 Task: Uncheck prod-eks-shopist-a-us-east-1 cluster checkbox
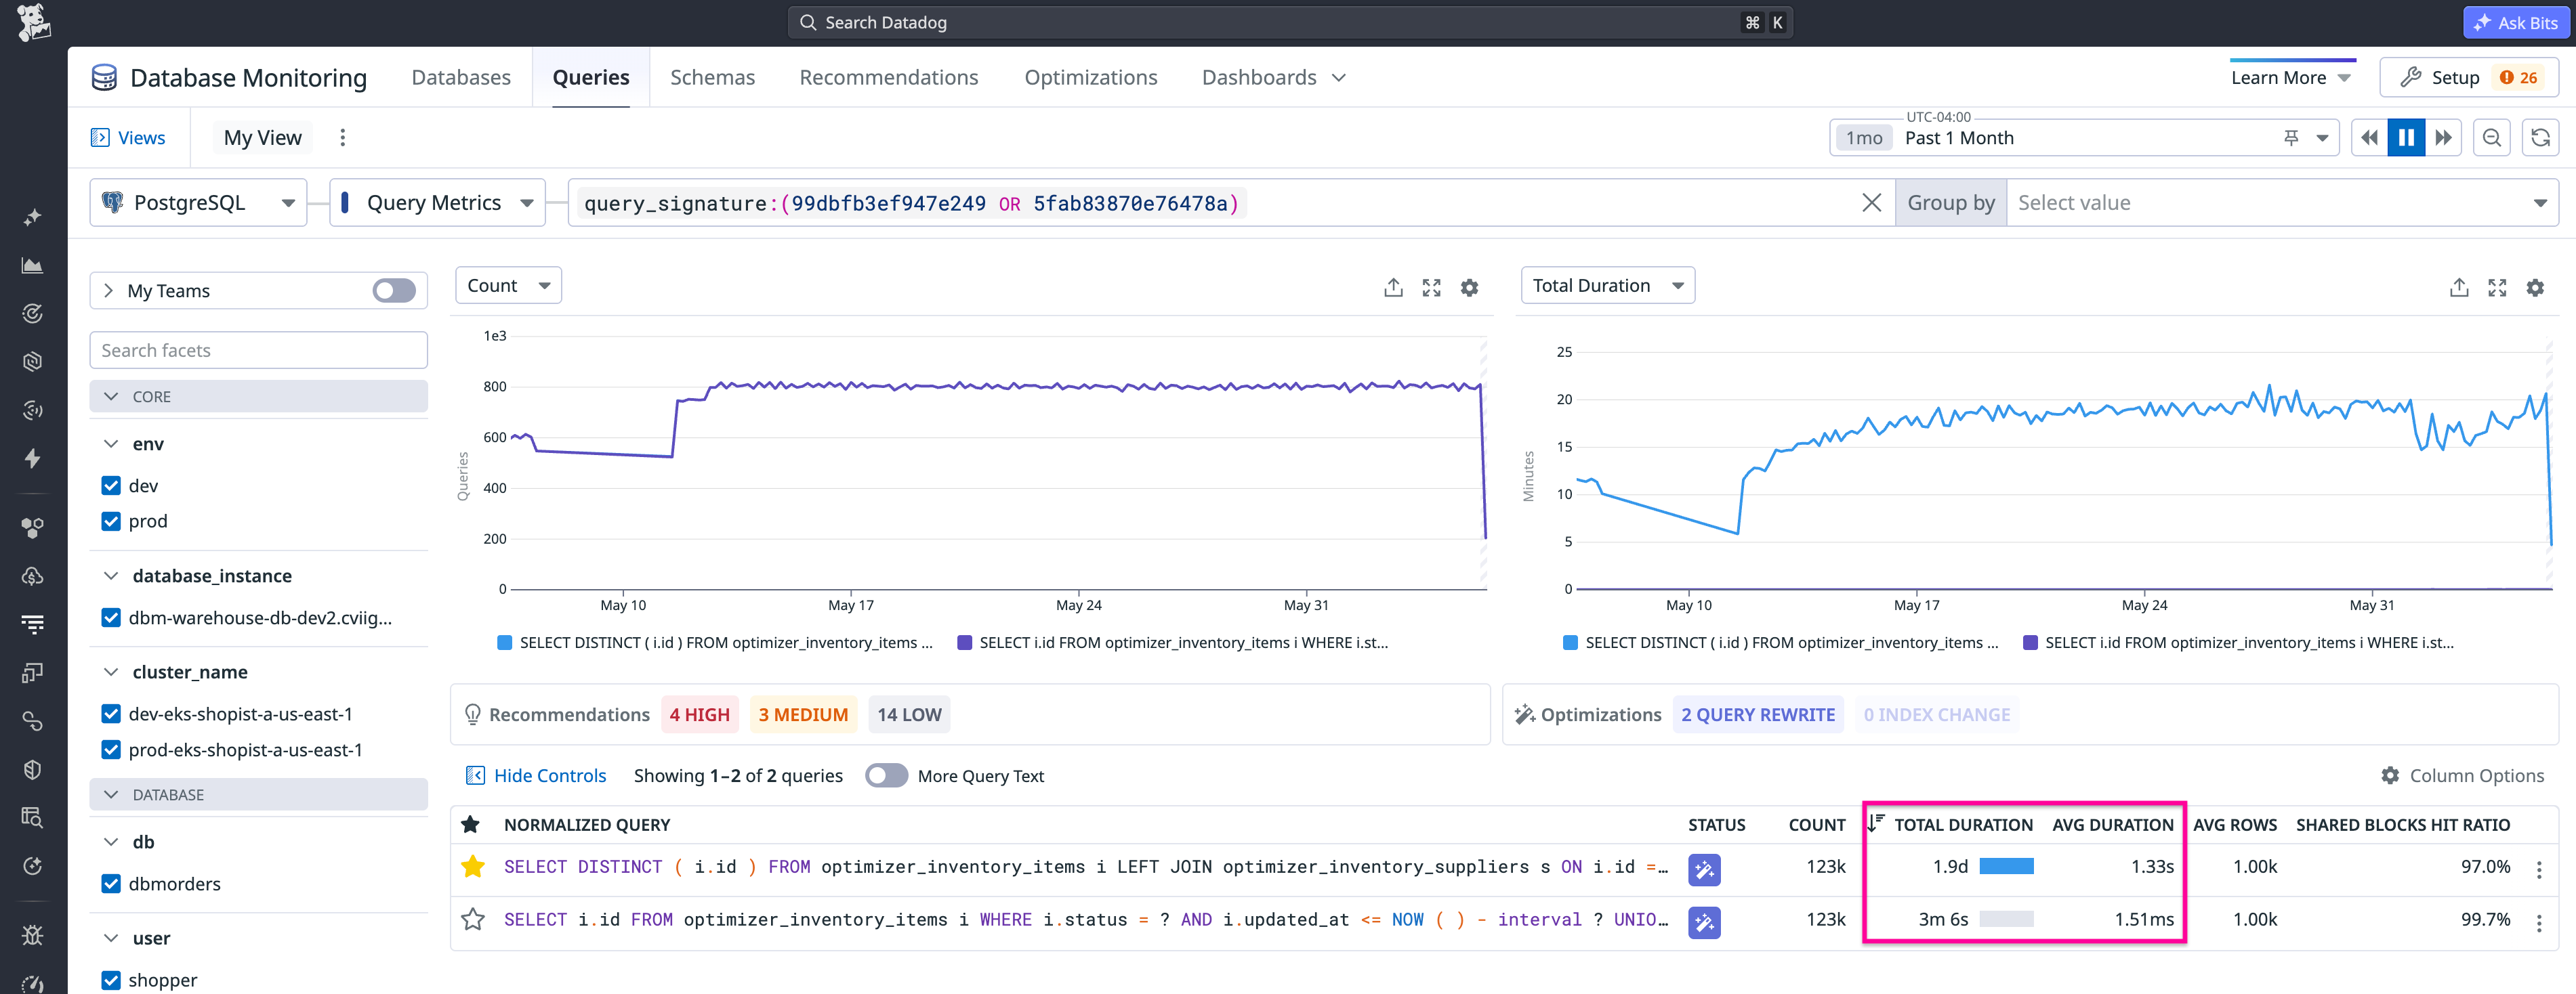pos(111,750)
